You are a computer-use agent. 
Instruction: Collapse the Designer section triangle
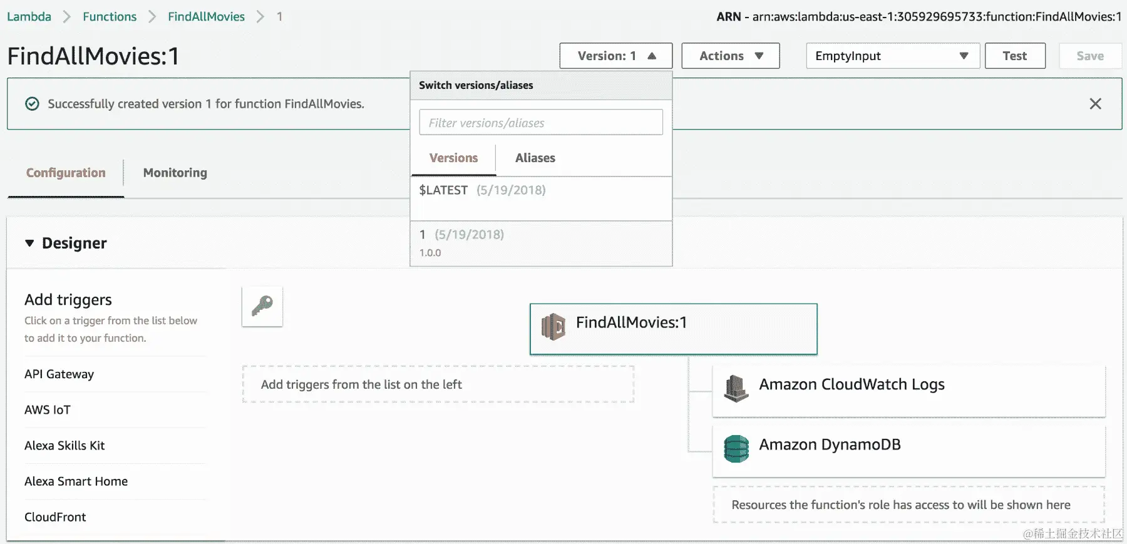tap(29, 243)
